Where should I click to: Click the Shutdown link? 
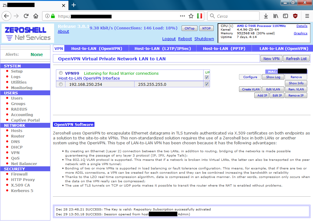204,39
